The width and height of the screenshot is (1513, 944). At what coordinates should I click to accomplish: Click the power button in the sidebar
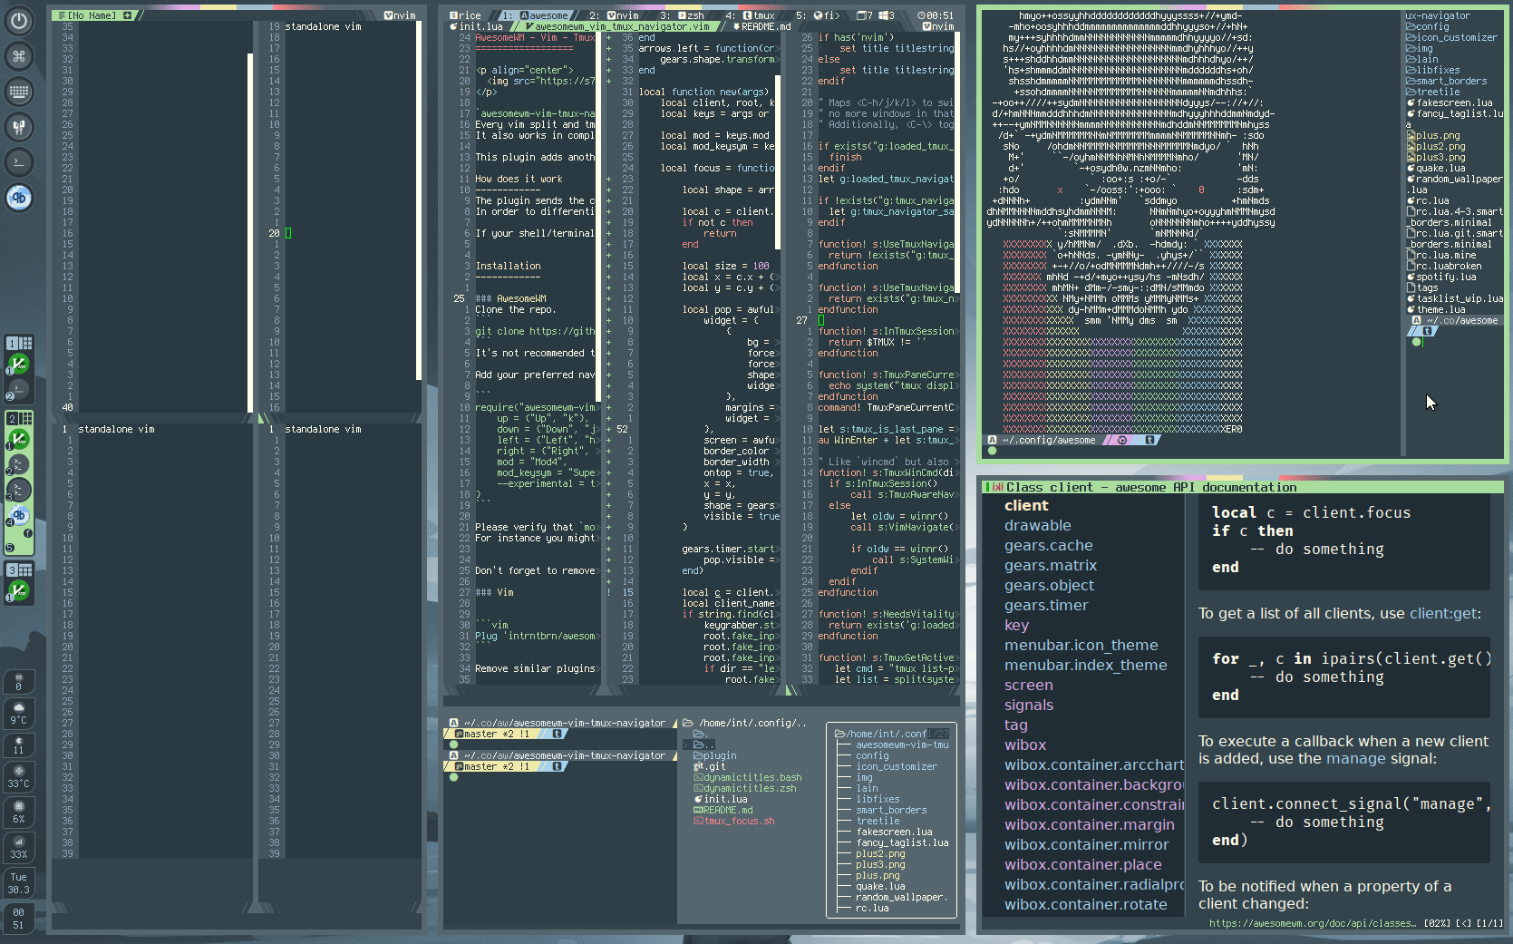[x=19, y=21]
